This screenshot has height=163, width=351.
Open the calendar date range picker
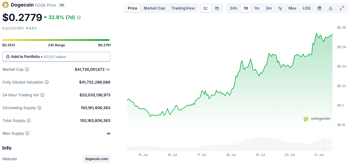[x=319, y=8]
